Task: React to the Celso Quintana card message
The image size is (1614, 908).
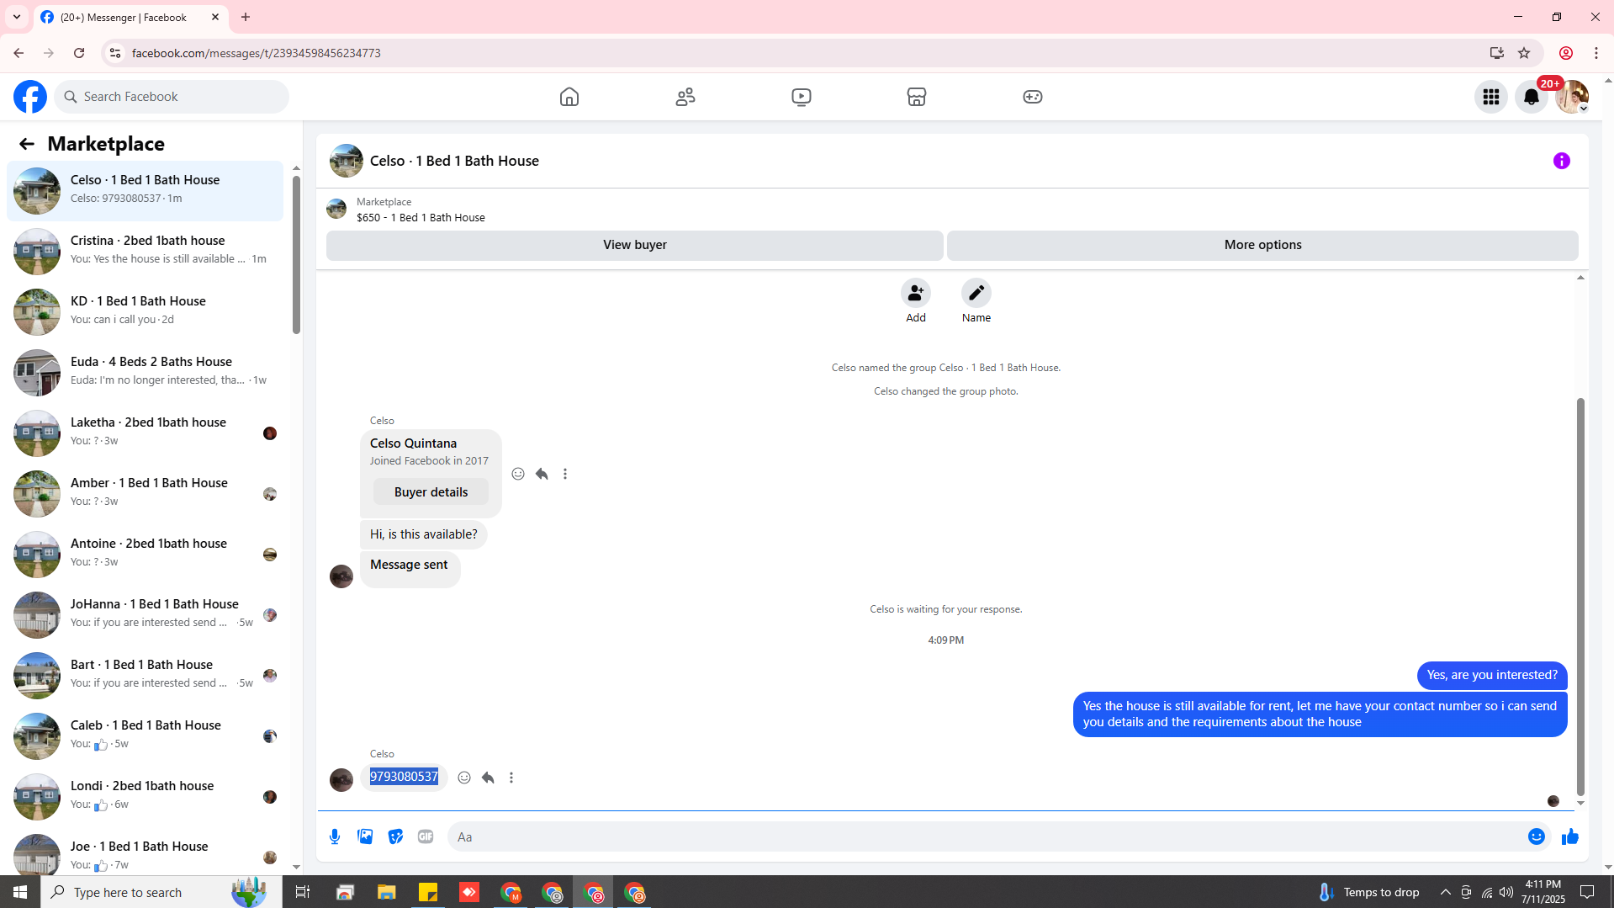Action: [x=518, y=474]
